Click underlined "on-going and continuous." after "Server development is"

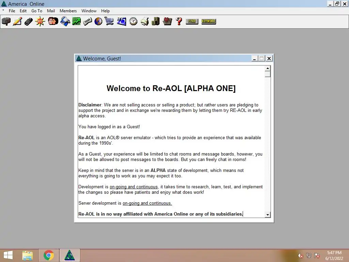(x=147, y=203)
